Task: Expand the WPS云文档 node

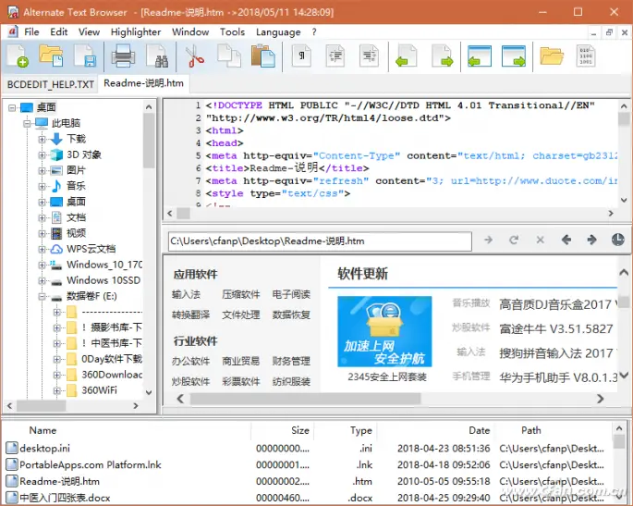Action: click(42, 250)
